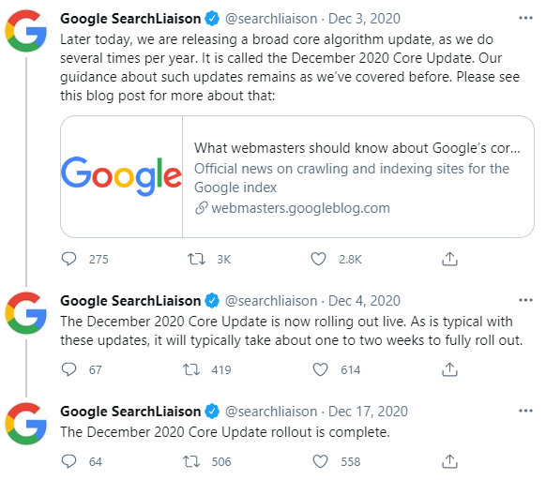Like the Dec 4 tweet with 614 likes

pos(320,369)
